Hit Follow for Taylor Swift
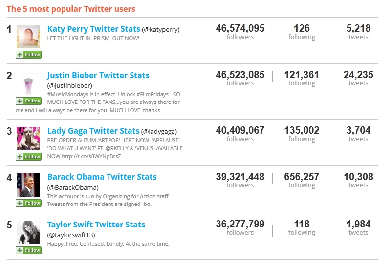 (28, 250)
